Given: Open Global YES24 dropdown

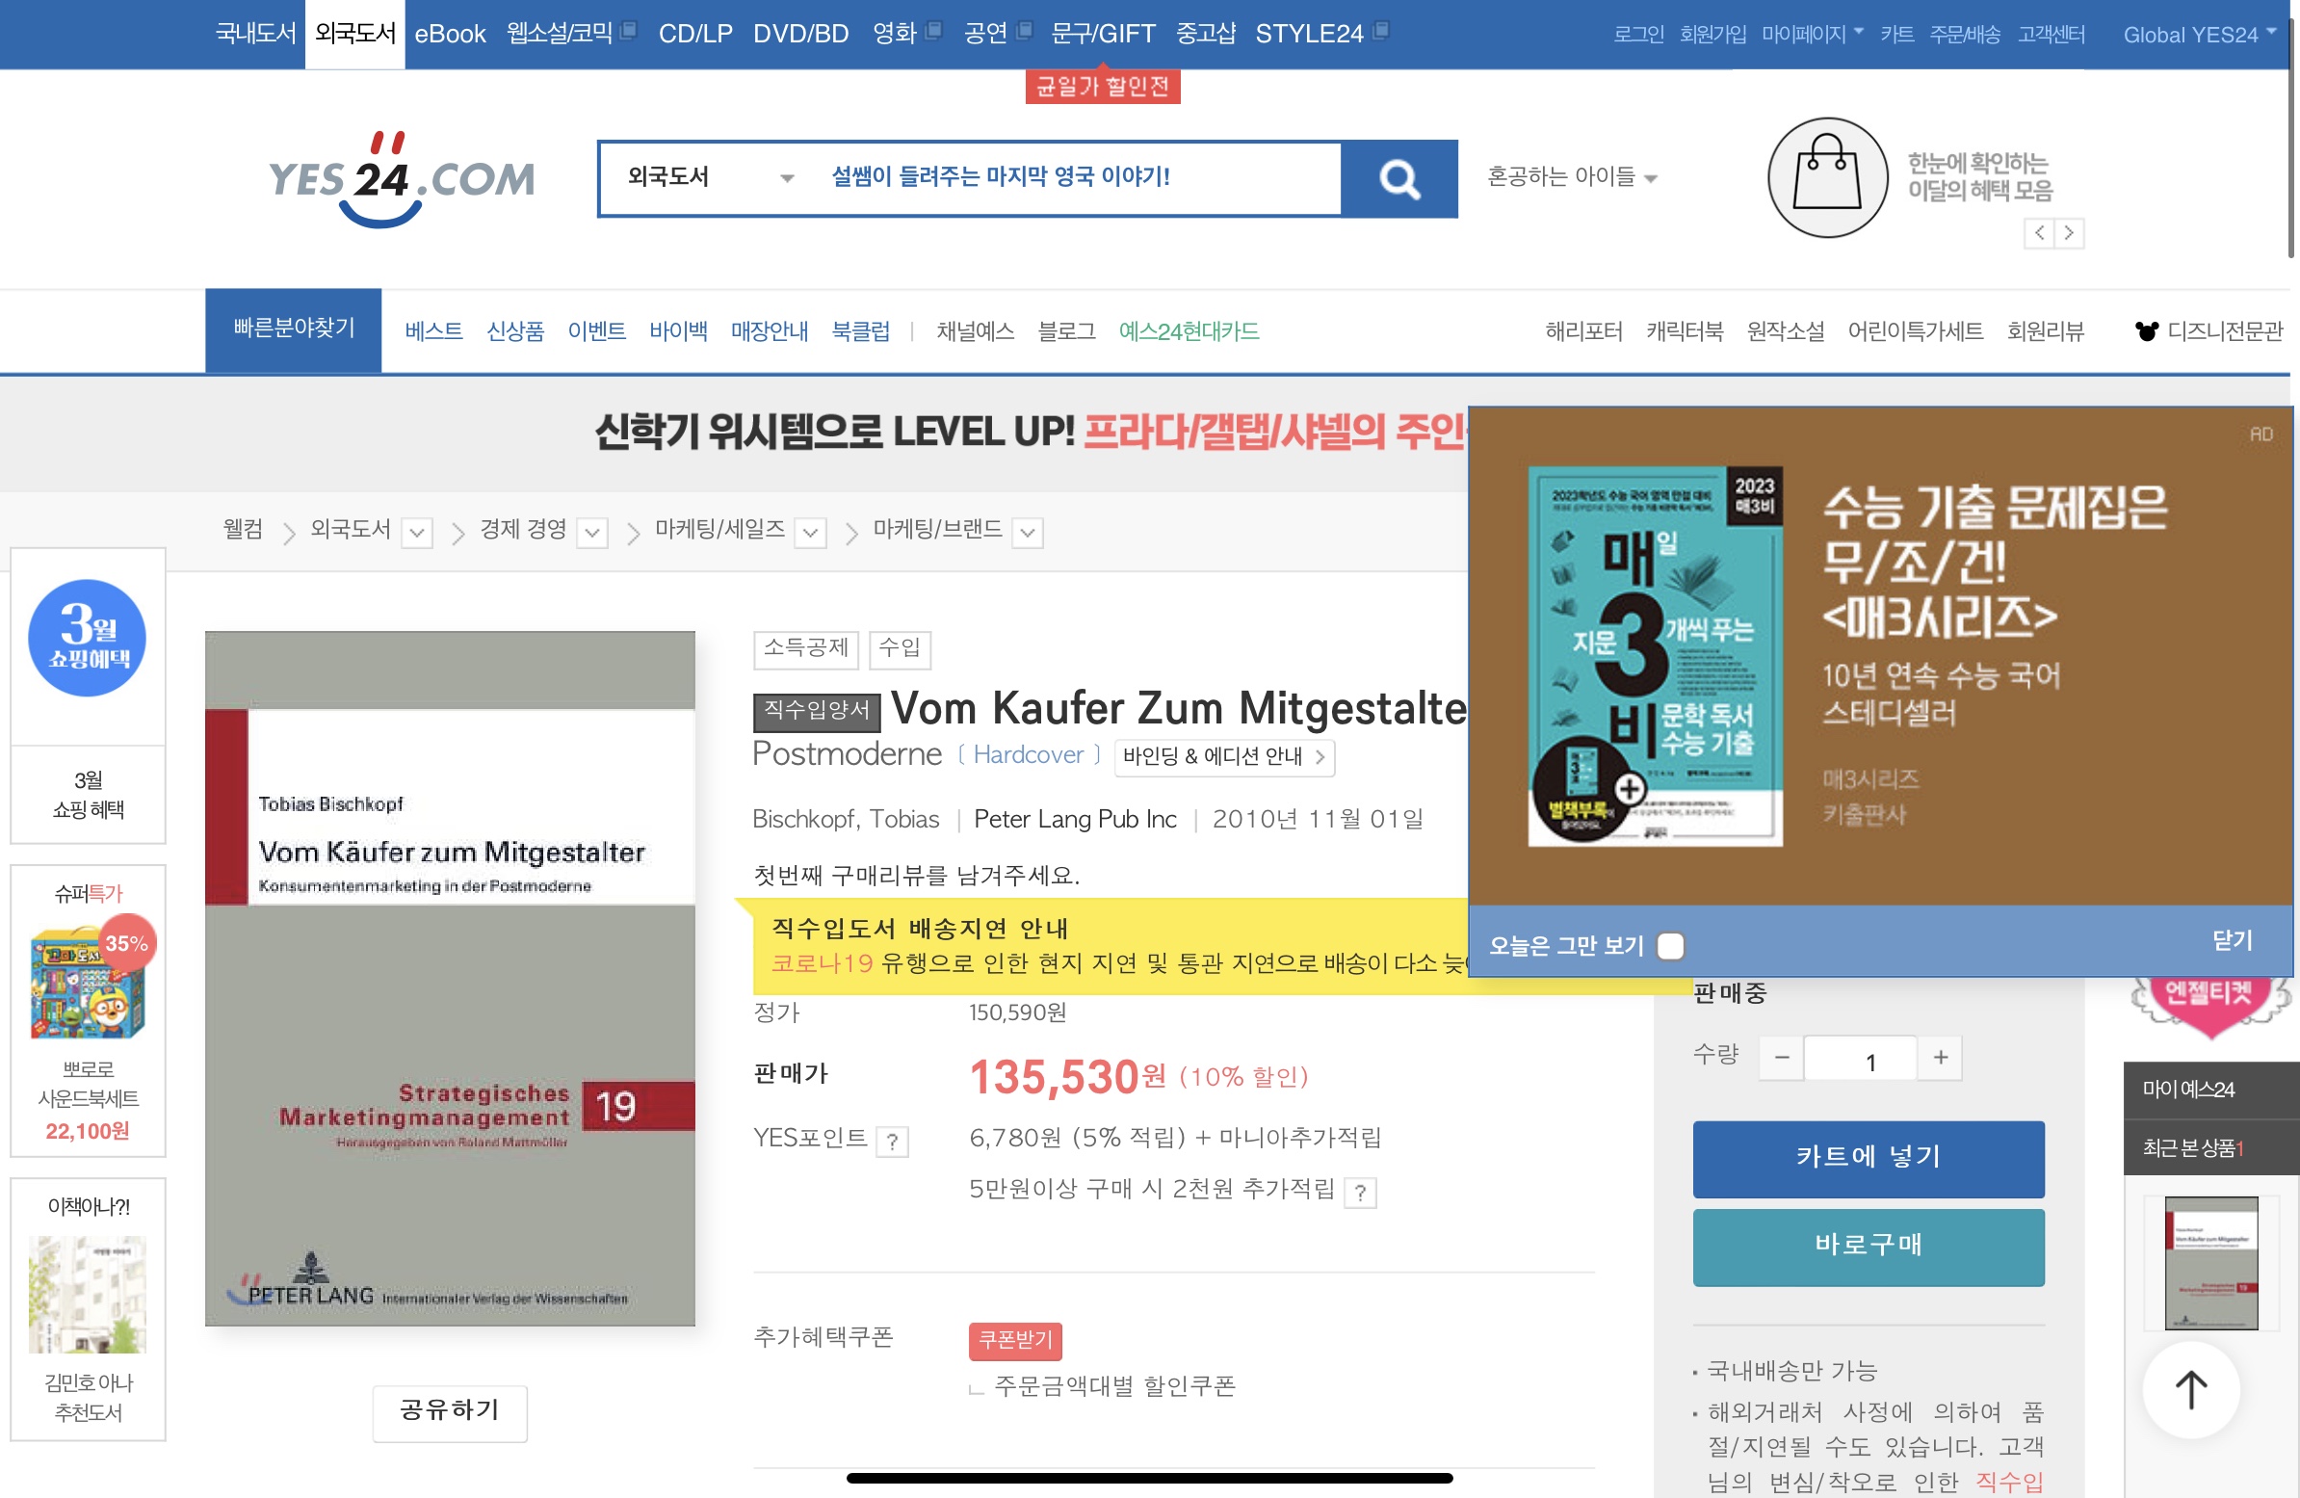Looking at the screenshot, I should coord(2200,34).
